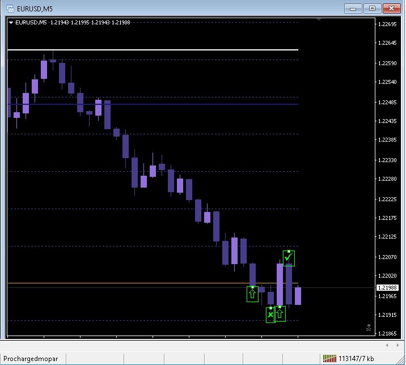The image size is (406, 365).
Task: Close the EURUSD,M5 chart window
Action: [x=392, y=9]
